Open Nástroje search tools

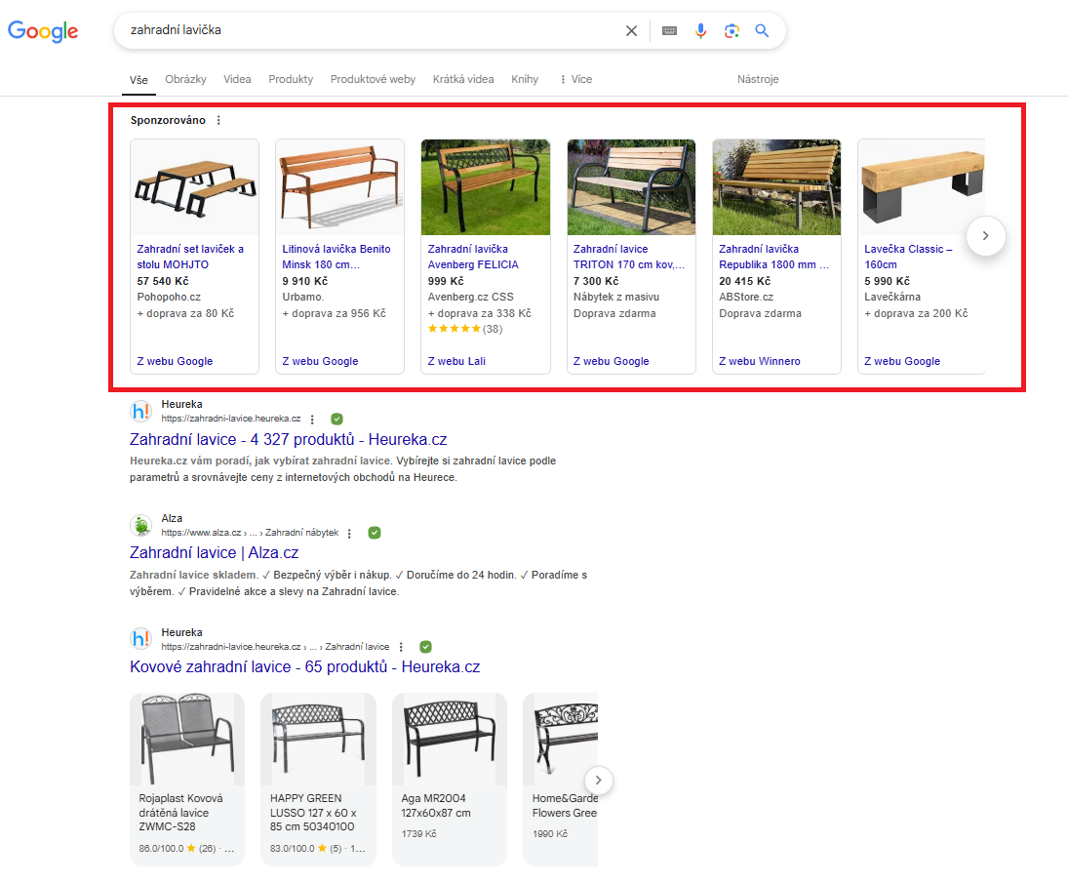[758, 79]
